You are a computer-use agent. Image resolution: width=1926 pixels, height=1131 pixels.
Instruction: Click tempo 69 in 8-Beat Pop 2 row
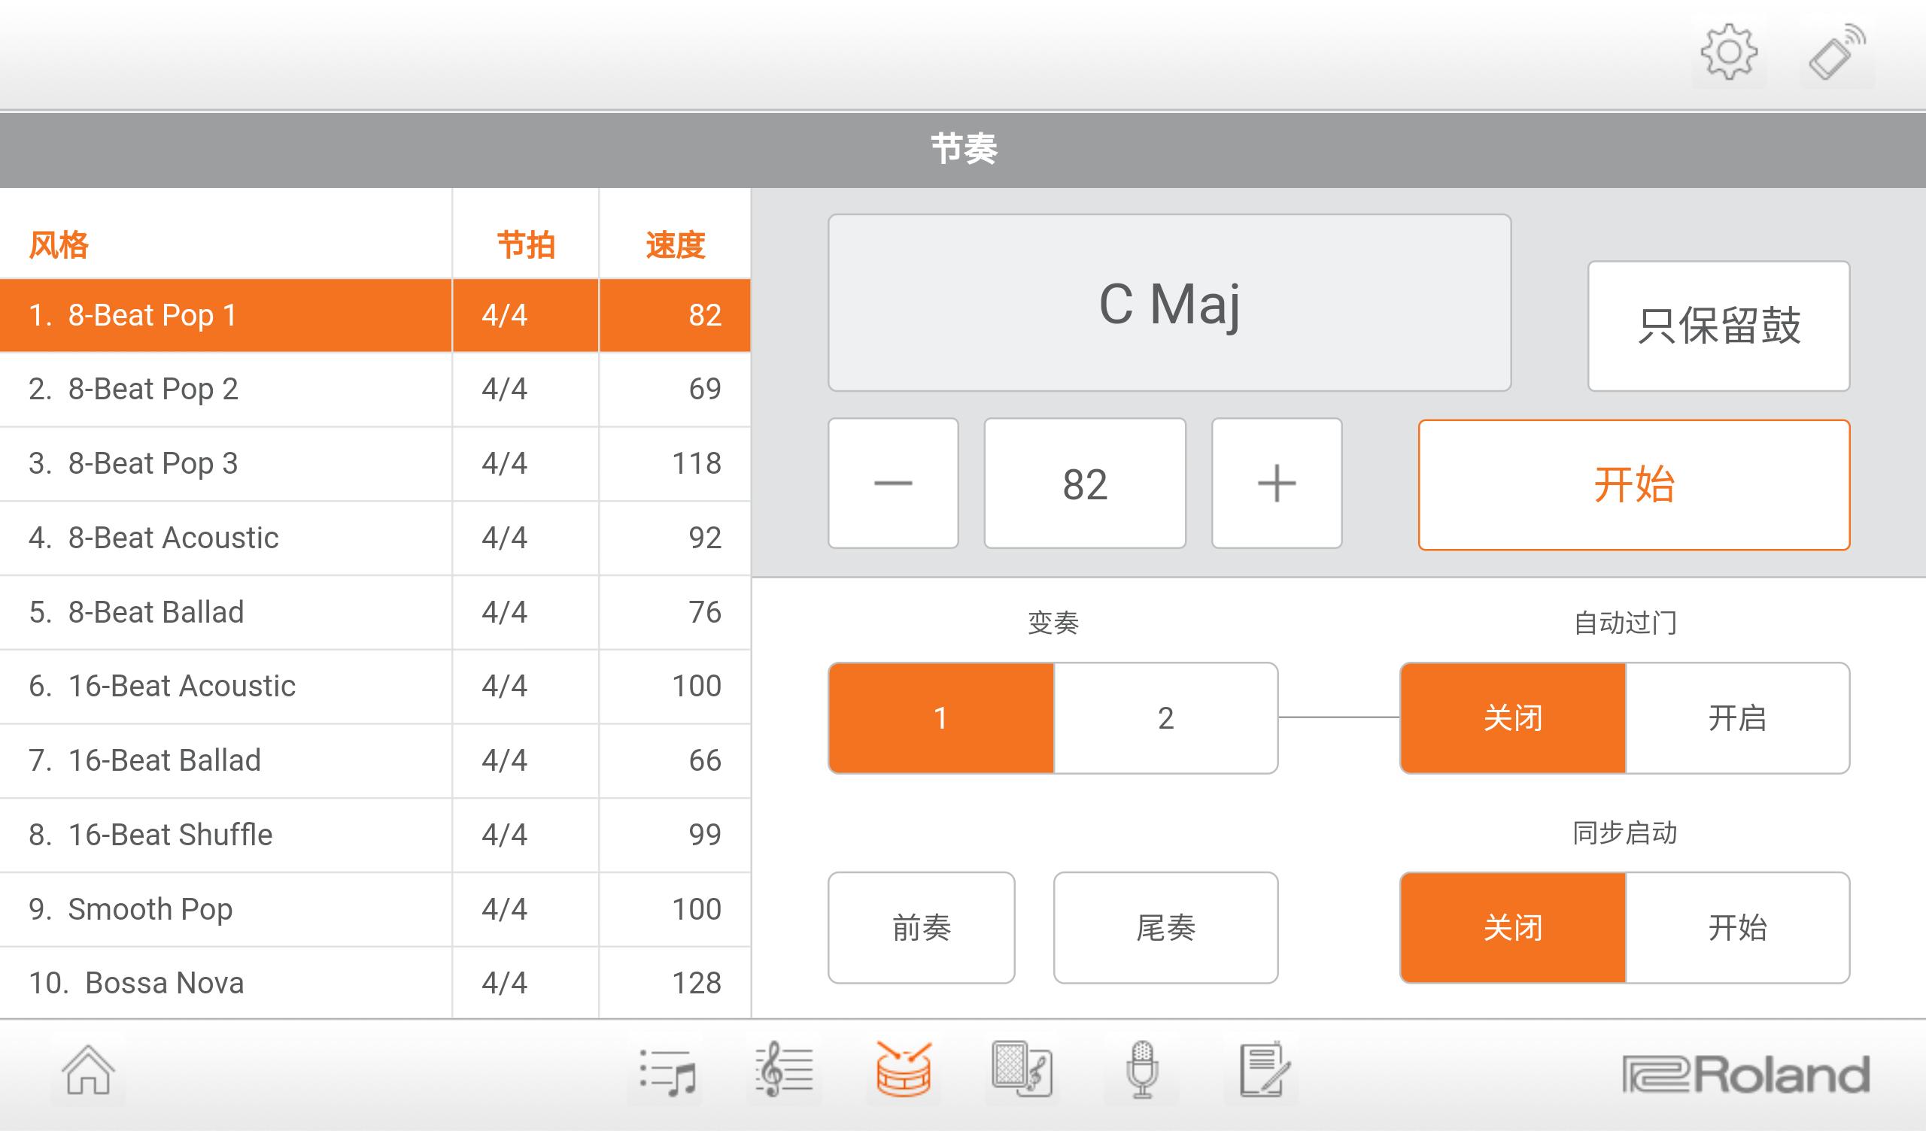tap(705, 389)
